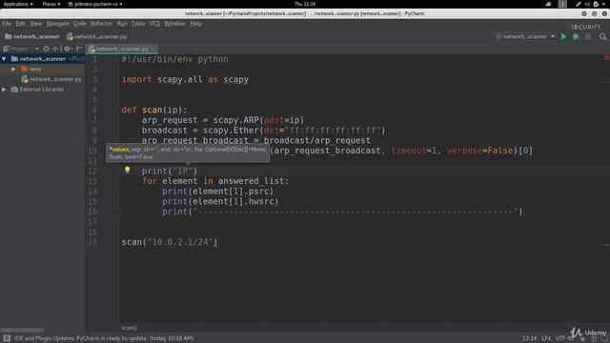Start debugging with the green bug icon
Viewport: 610px width, 343px height.
point(576,36)
